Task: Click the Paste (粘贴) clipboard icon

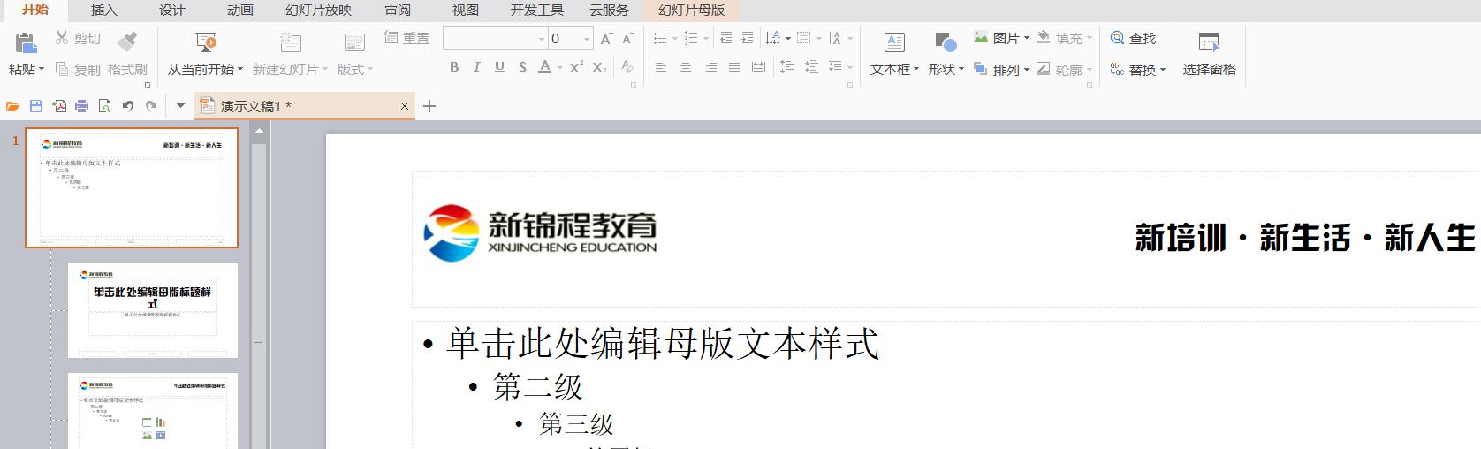Action: [x=27, y=42]
